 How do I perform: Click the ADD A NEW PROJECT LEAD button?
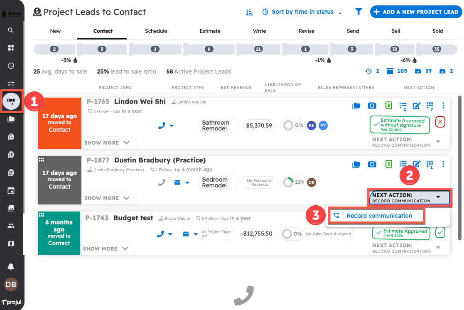click(x=415, y=12)
